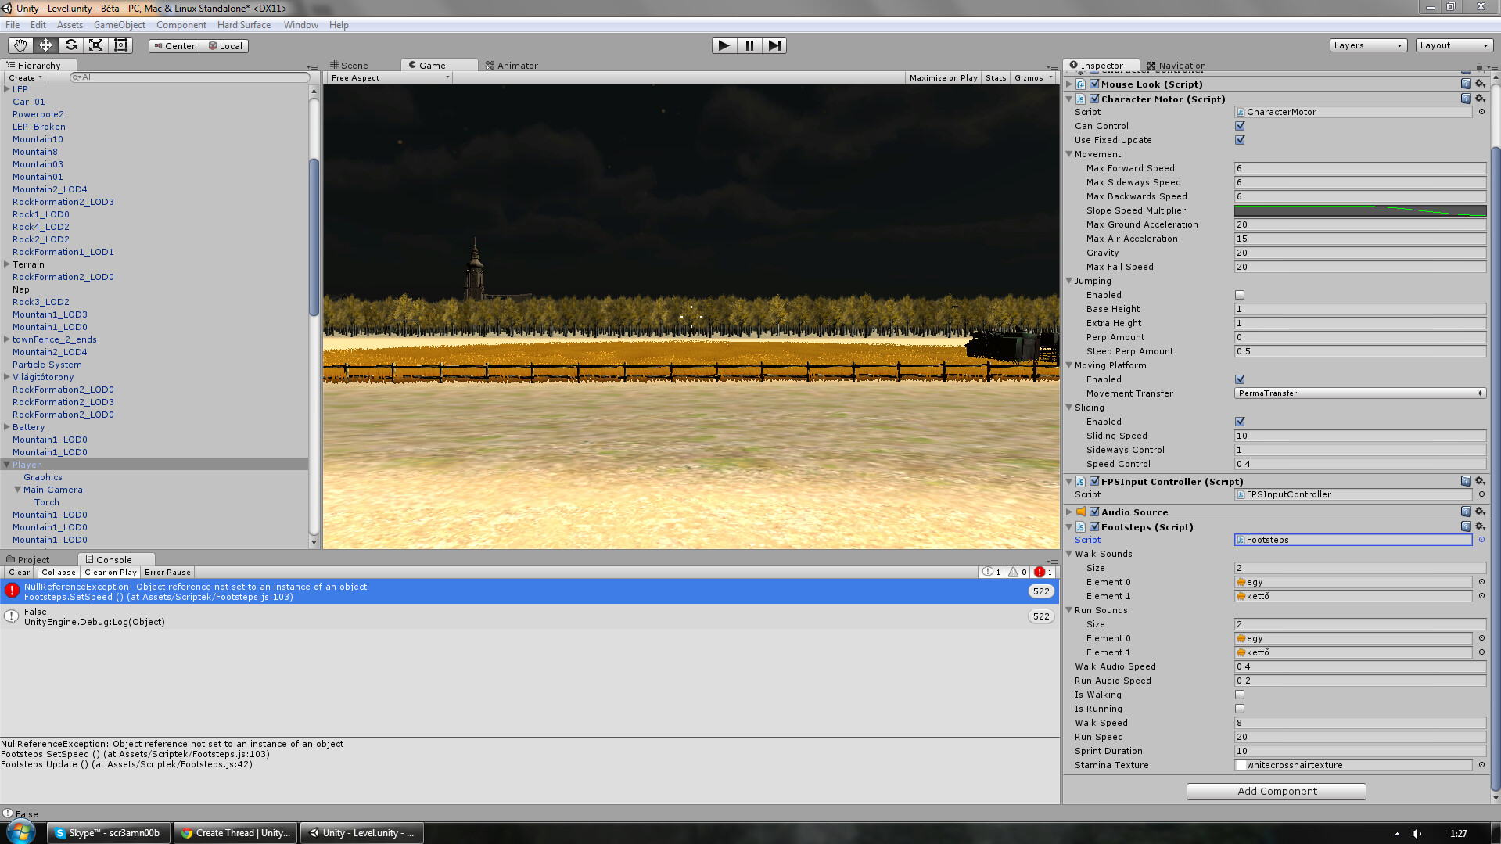Open Audio Source help icon
The width and height of the screenshot is (1501, 844).
click(x=1466, y=512)
